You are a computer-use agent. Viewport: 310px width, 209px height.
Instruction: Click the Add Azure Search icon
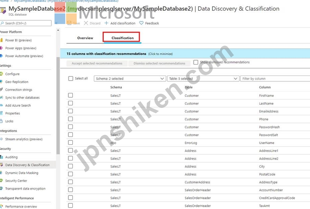pyautogui.click(x=1, y=105)
